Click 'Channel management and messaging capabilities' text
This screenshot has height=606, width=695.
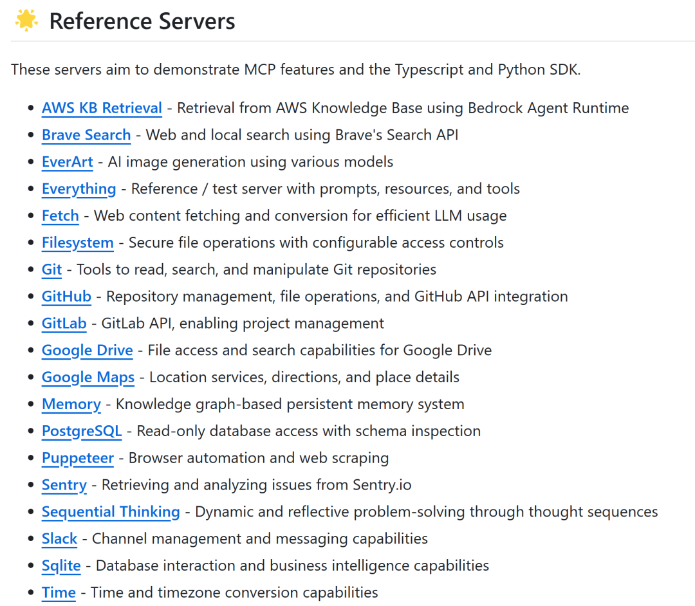click(x=260, y=538)
